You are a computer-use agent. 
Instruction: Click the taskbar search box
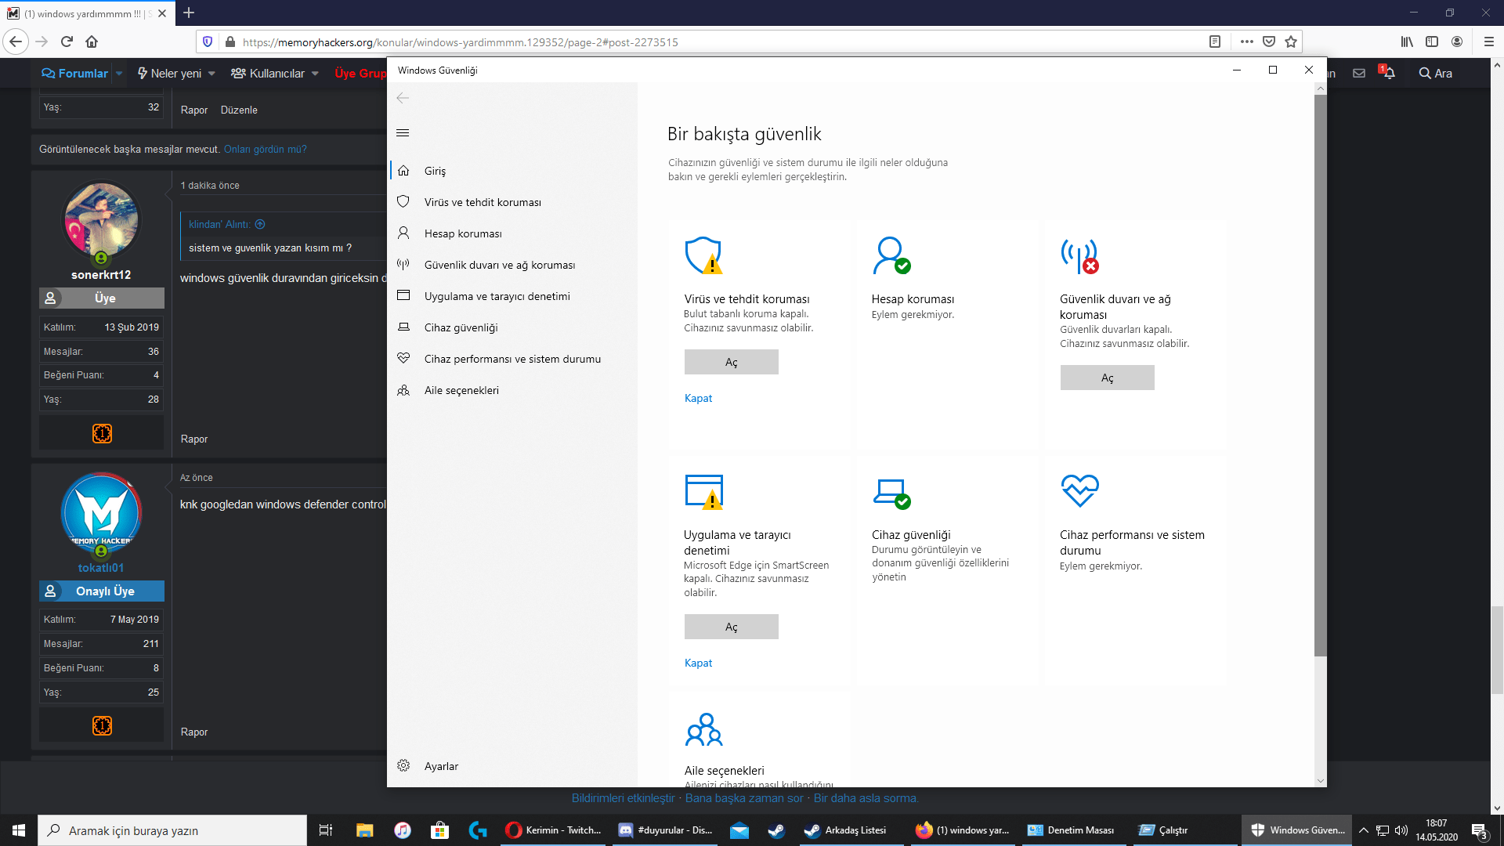(172, 830)
